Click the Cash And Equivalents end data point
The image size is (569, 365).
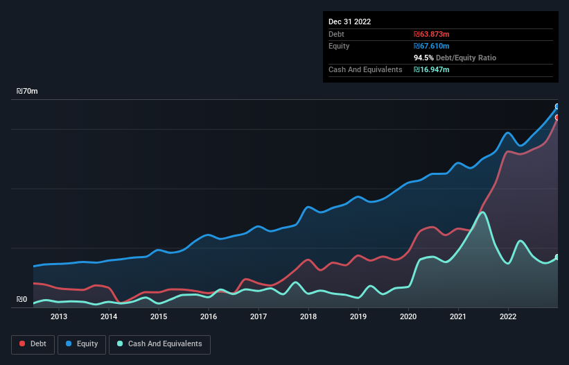[x=557, y=257]
